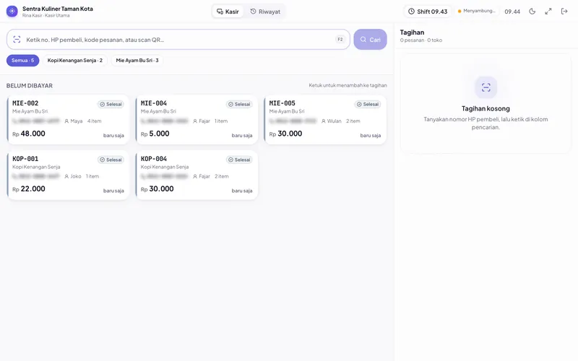This screenshot has width=578, height=361.
Task: Click the Cari search button
Action: click(370, 40)
